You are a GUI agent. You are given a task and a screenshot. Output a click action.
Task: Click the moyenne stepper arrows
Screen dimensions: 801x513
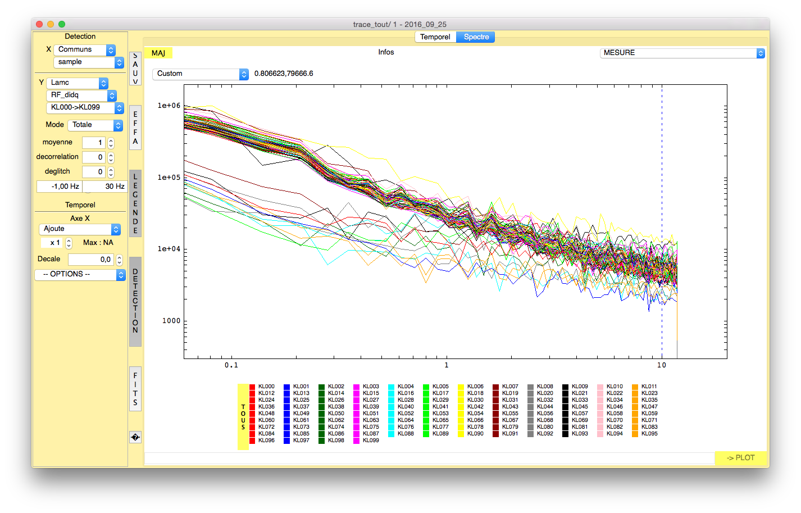click(111, 143)
